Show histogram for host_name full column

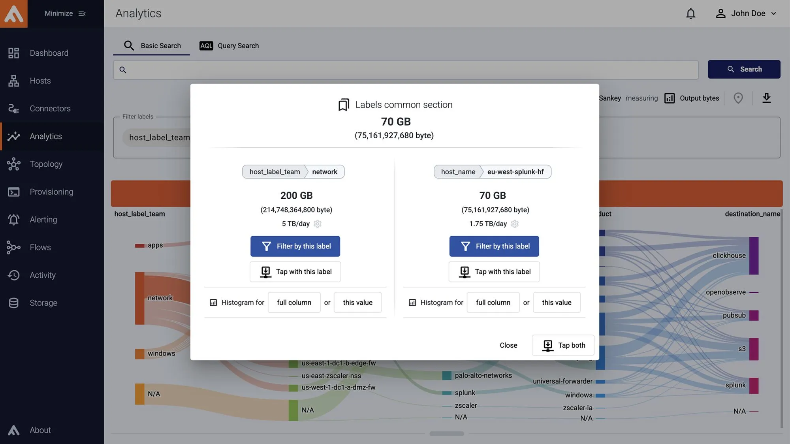tap(493, 303)
